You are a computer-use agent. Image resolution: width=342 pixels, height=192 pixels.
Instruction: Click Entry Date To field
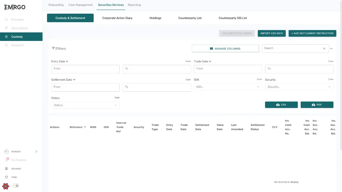(157, 69)
